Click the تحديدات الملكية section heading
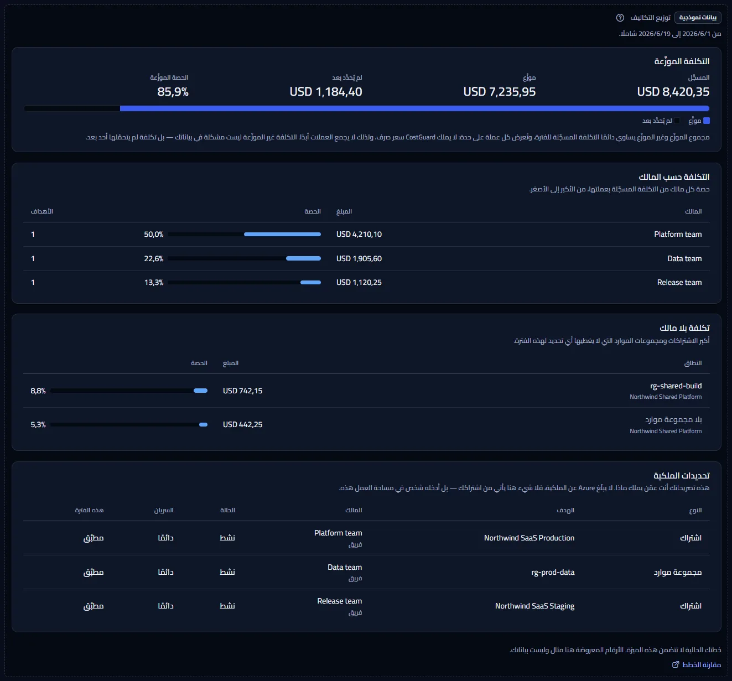This screenshot has height=681, width=732. tap(681, 476)
